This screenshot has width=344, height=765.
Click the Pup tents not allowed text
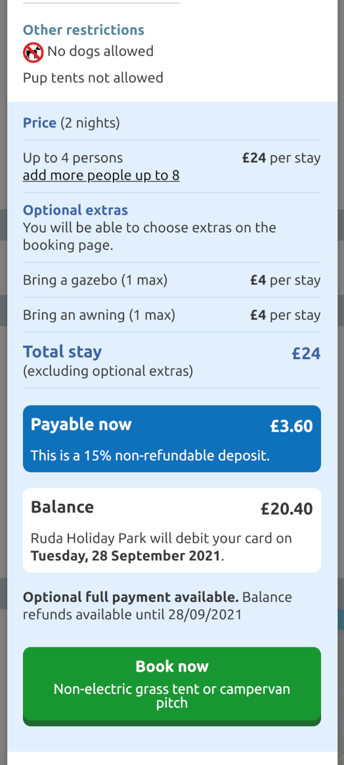pos(93,78)
